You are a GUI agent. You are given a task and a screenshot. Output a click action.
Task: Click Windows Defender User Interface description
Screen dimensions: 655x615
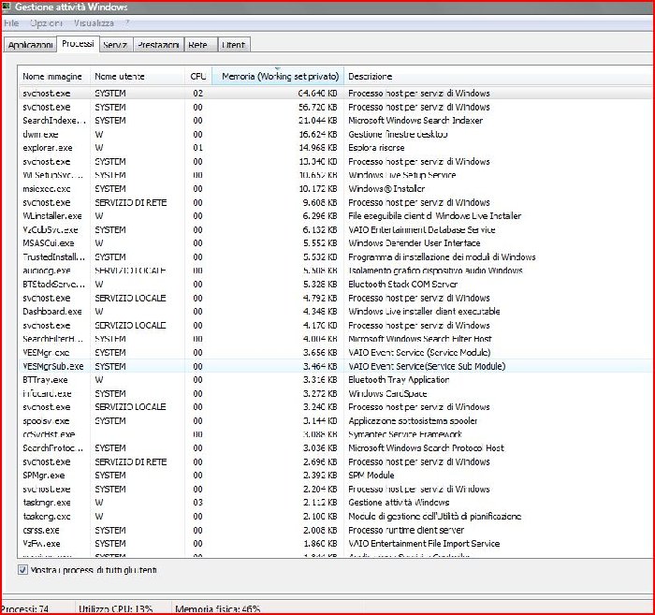[414, 243]
